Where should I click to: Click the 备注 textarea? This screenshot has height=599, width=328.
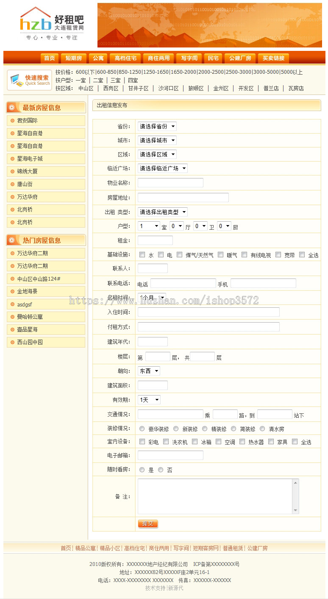pyautogui.click(x=219, y=496)
